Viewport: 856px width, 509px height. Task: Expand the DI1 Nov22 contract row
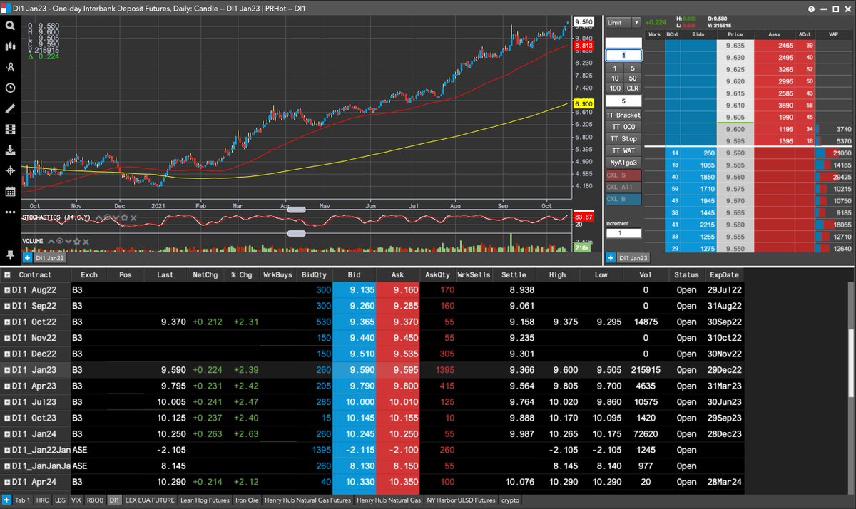point(7,338)
